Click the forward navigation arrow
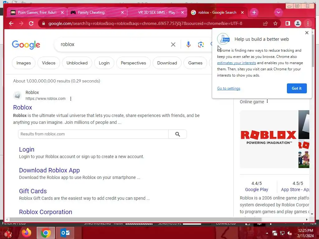This screenshot has height=239, width=319. point(21,24)
